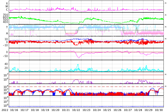Viewport: 168px width, 112px height.
Task: Click the 10/28 date label
Action: [x=138, y=110]
